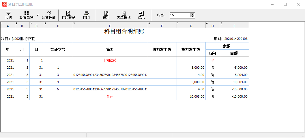
Task: Open the 过滤 filter tool
Action: pos(9,15)
